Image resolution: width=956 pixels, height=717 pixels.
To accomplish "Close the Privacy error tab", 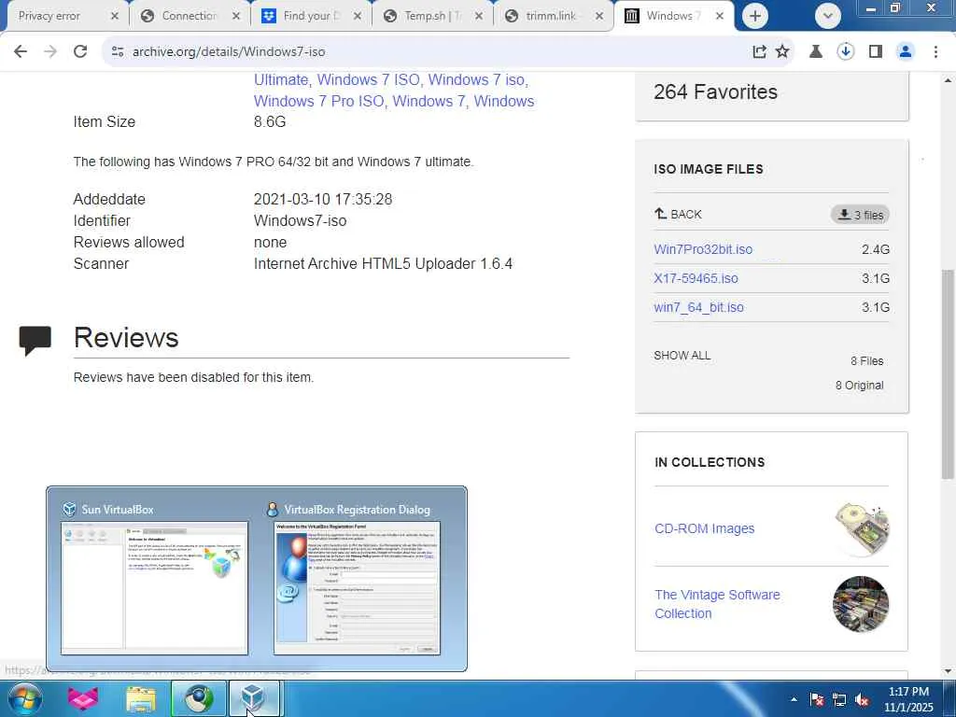I will [x=115, y=17].
